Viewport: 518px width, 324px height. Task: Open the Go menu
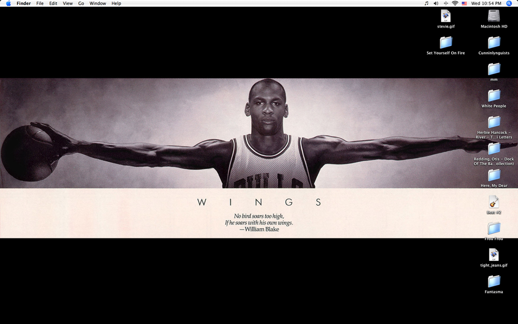pos(81,3)
